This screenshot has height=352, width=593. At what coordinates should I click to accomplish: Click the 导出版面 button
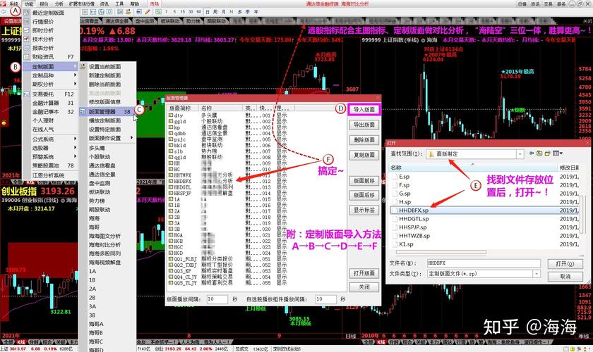364,125
